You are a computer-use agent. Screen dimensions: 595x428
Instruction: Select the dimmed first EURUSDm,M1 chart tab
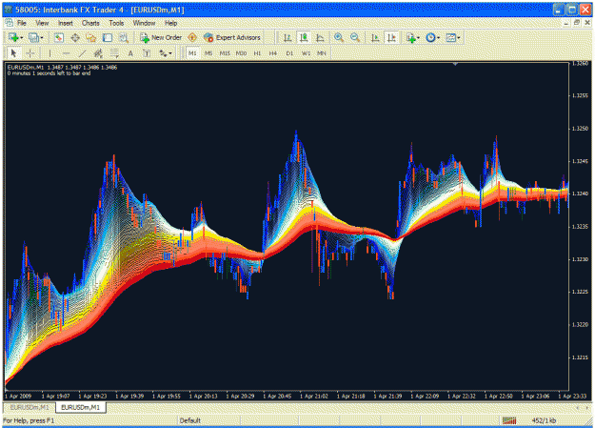coord(30,407)
